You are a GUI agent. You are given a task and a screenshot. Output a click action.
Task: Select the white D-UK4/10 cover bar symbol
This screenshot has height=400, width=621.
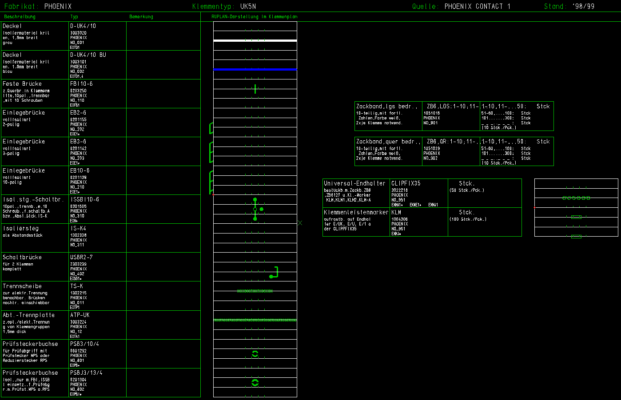point(255,40)
